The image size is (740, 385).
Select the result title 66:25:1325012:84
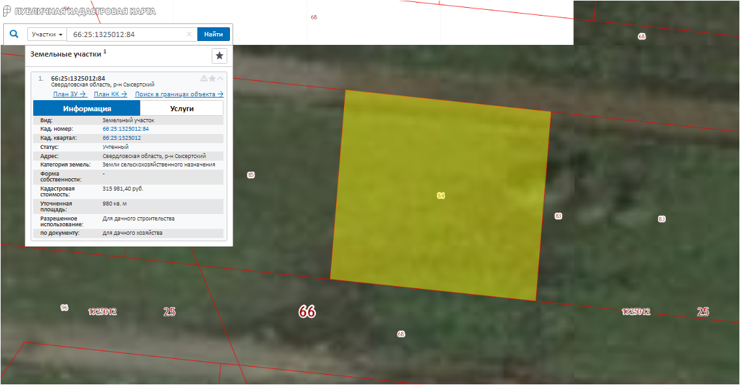pyautogui.click(x=78, y=79)
